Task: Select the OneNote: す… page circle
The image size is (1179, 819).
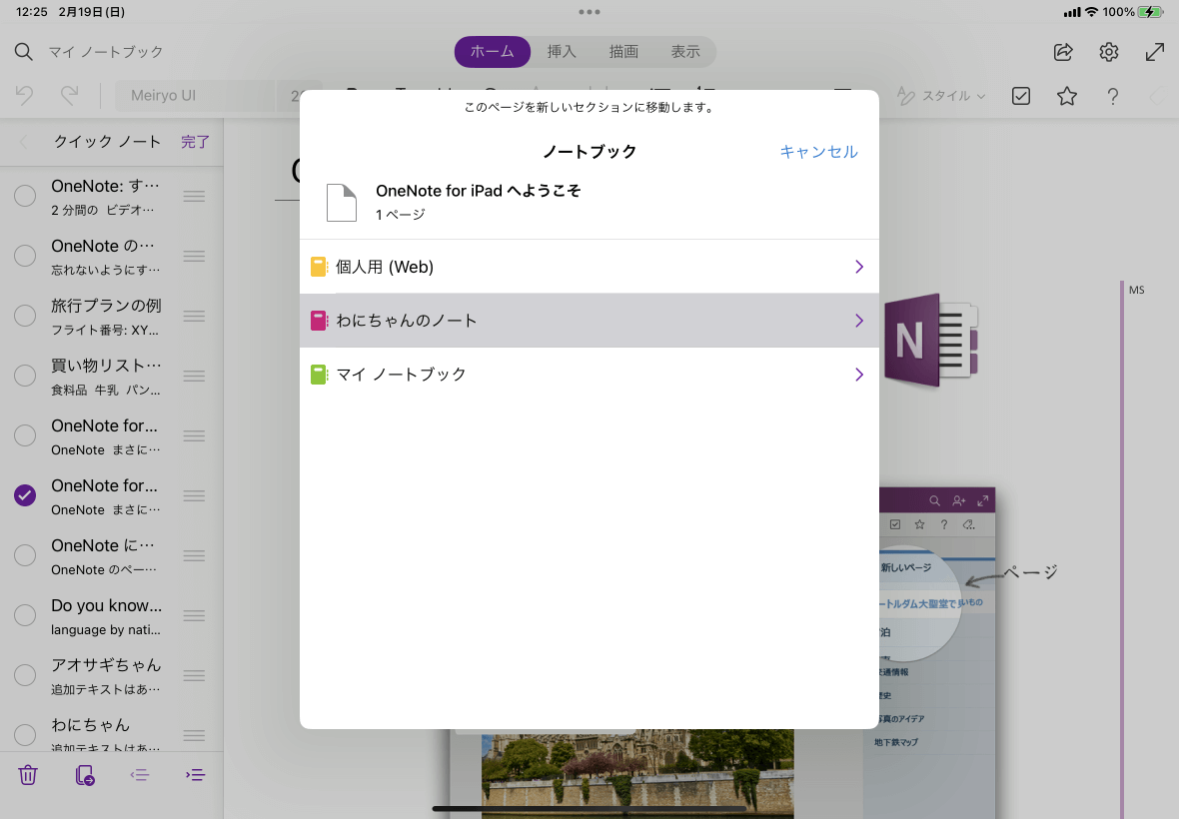Action: pos(25,196)
